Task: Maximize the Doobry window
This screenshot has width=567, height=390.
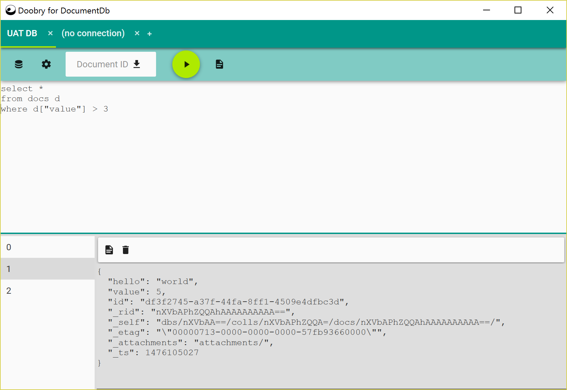Action: 518,10
